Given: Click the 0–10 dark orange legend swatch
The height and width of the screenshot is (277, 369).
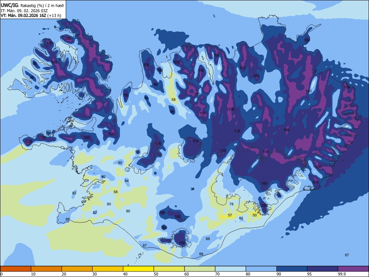Looking at the screenshot, I should coord(15,269).
